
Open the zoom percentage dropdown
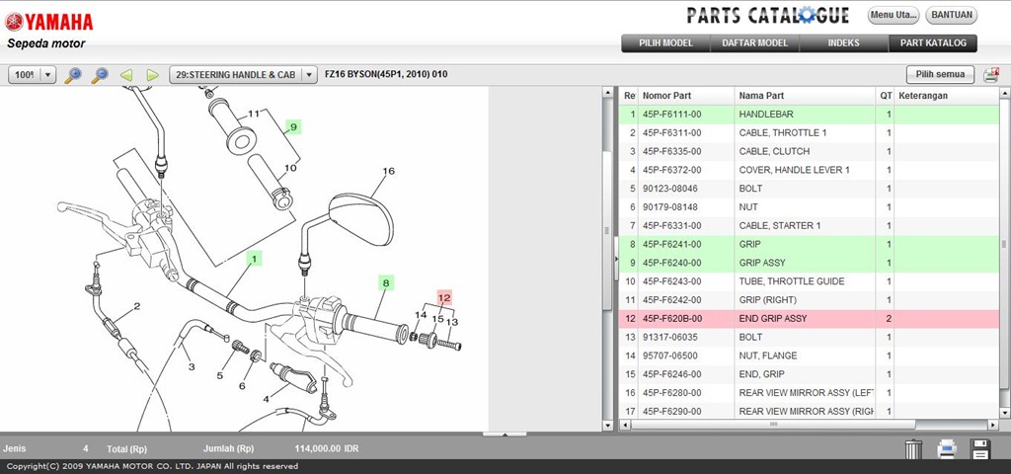[x=47, y=75]
